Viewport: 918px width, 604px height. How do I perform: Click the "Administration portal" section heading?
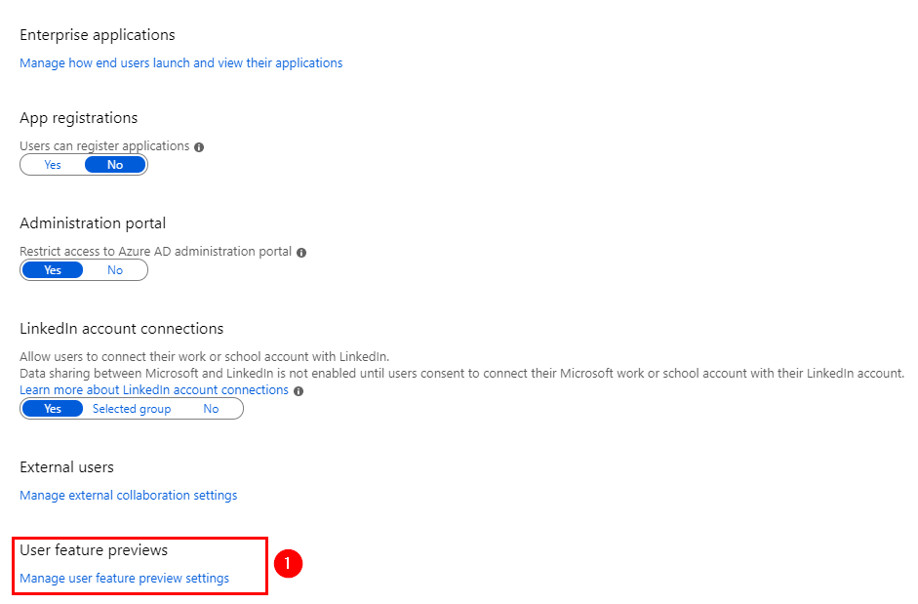point(93,222)
